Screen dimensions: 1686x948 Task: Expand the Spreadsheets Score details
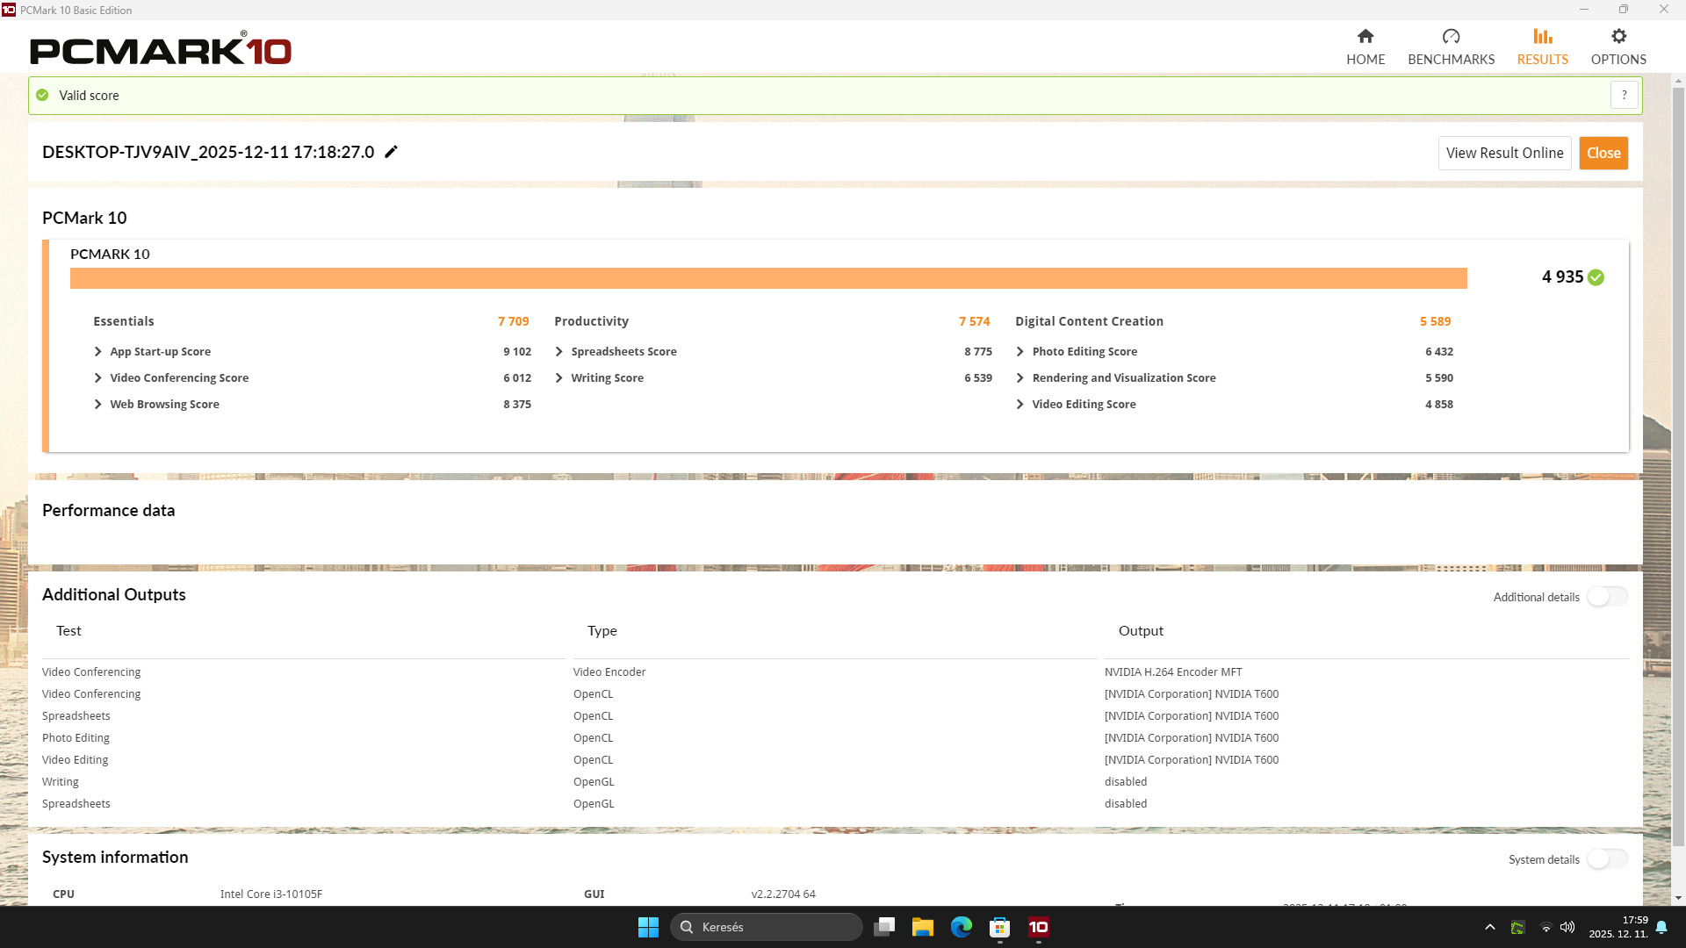[559, 351]
